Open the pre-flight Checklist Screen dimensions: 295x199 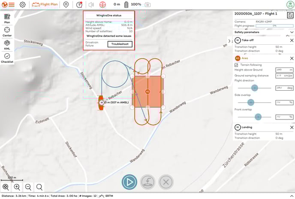tap(7, 58)
